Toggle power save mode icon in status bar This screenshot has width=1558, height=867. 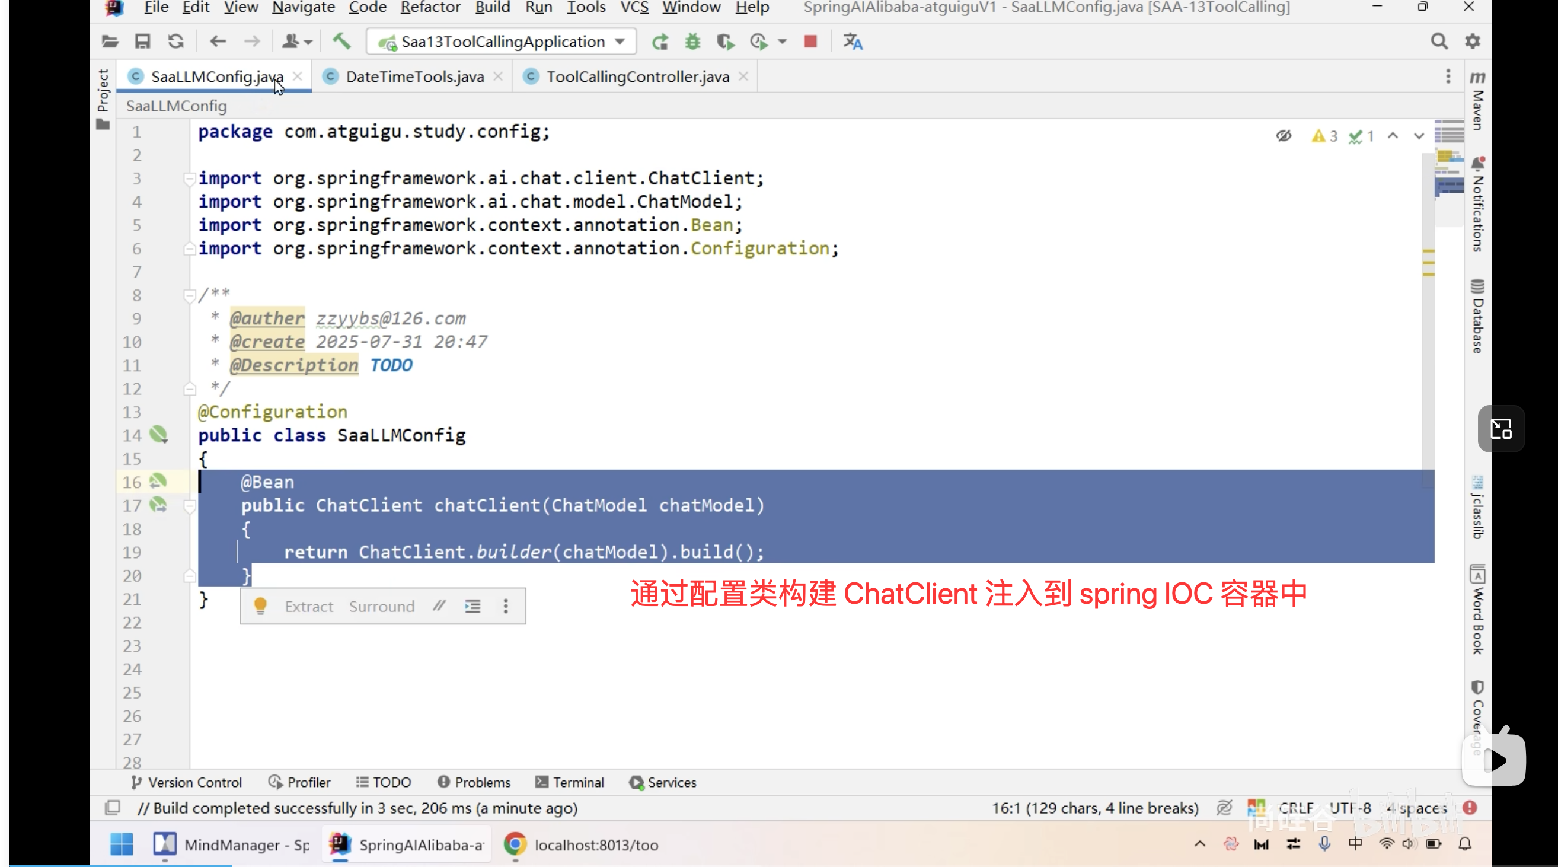[x=1224, y=808]
